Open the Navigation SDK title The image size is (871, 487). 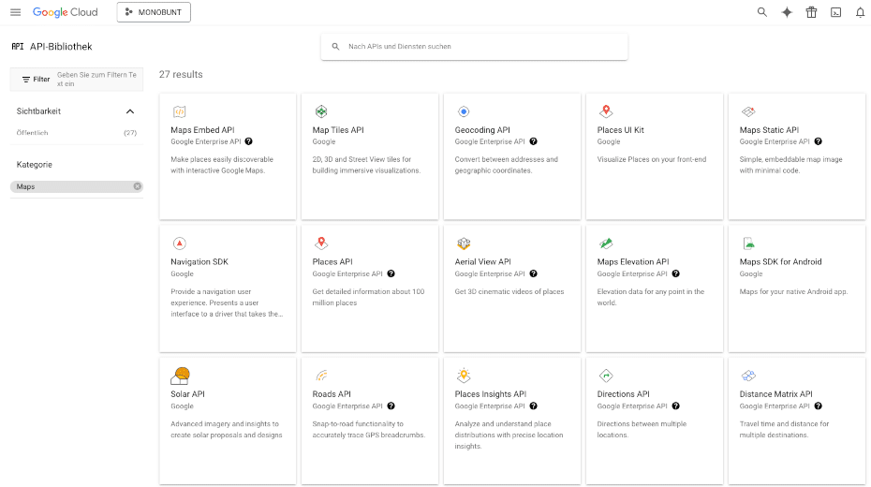[x=199, y=261]
